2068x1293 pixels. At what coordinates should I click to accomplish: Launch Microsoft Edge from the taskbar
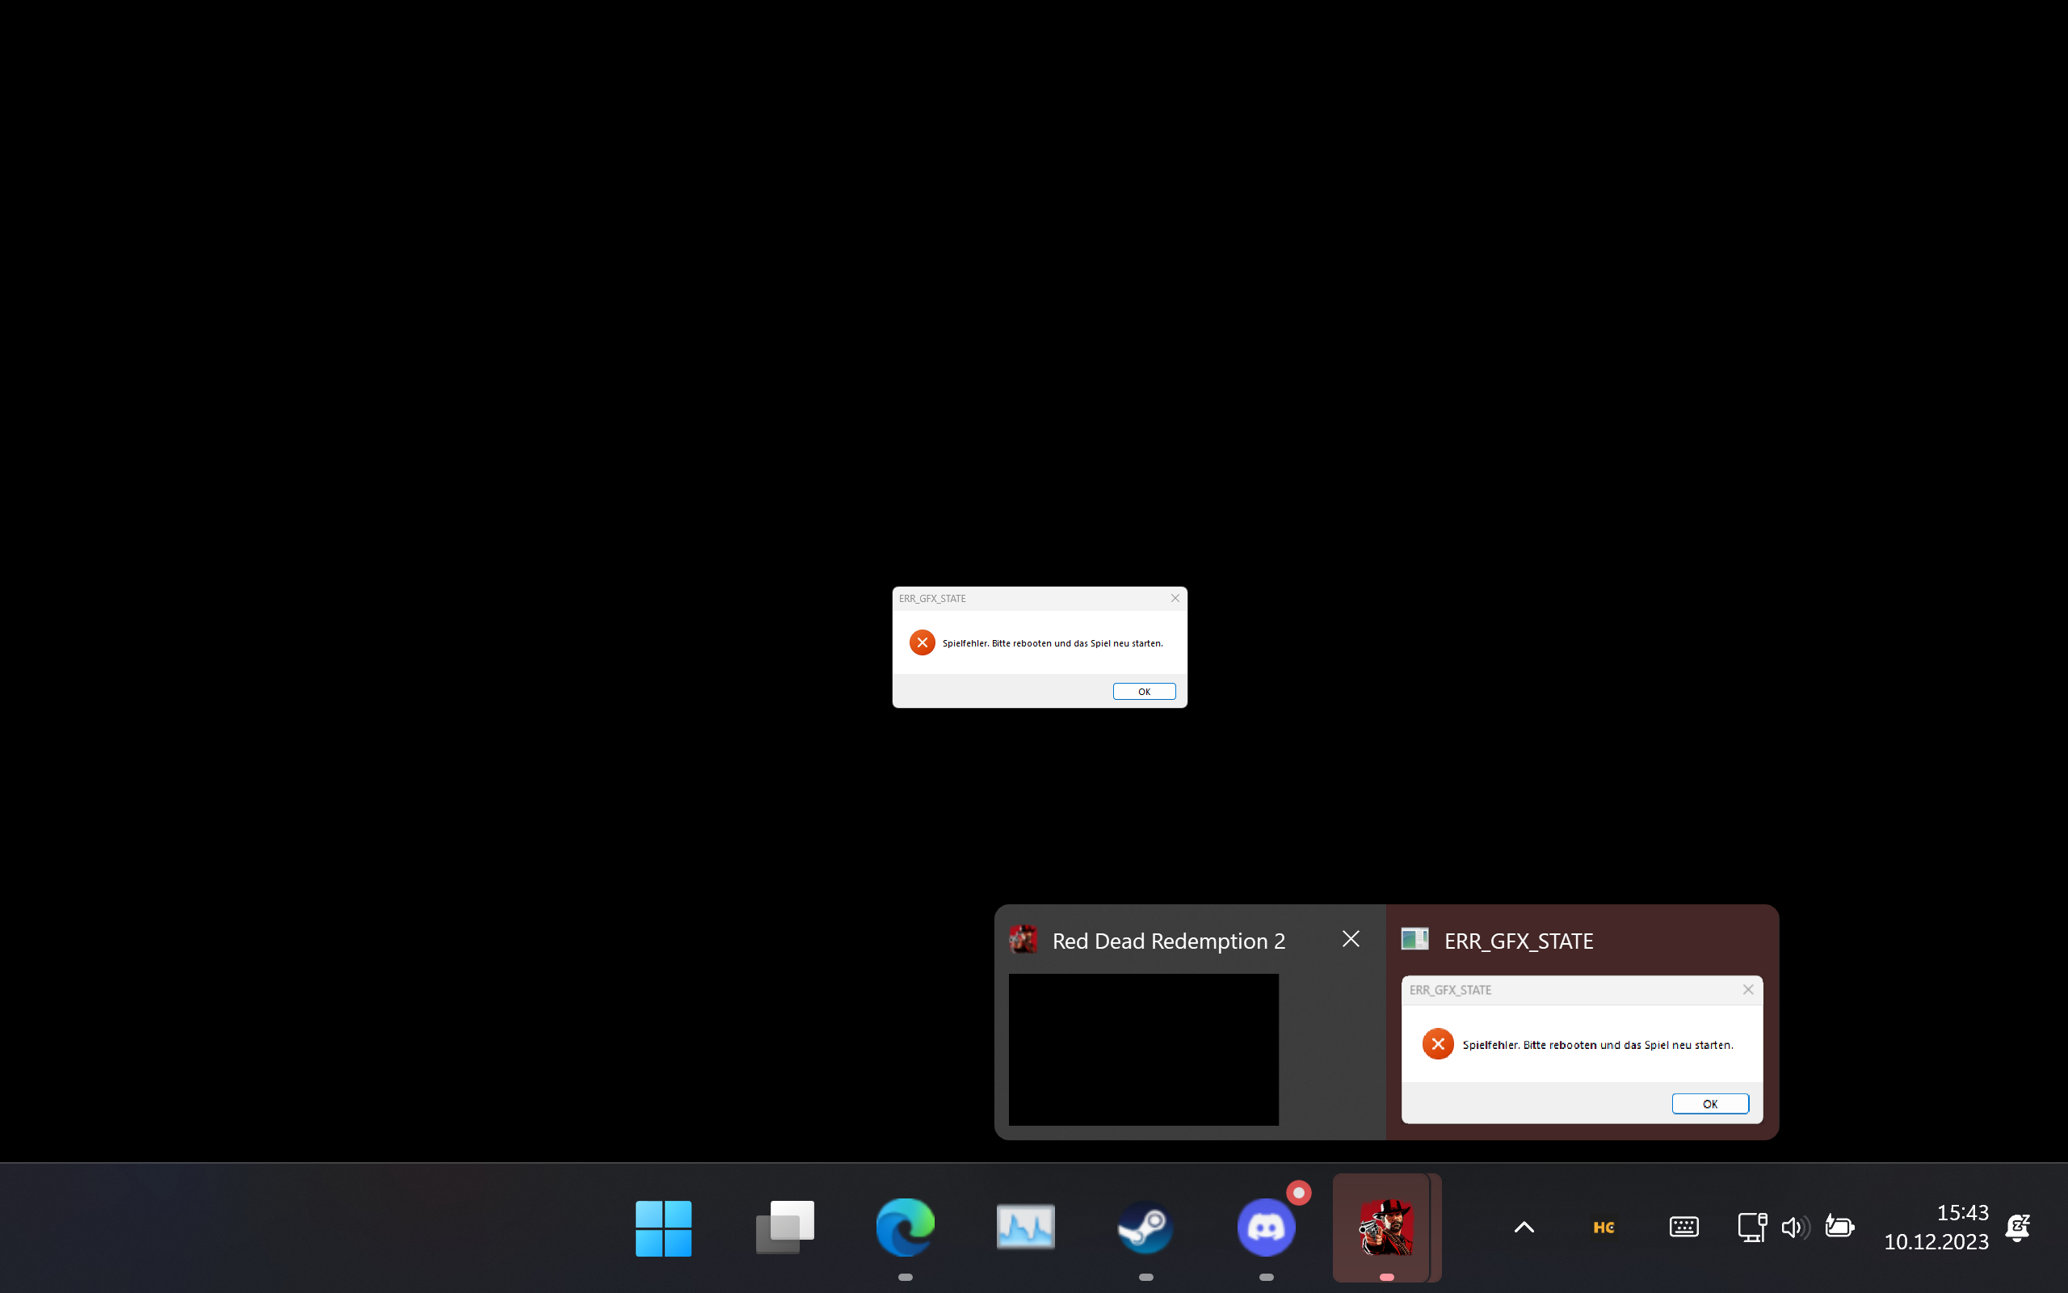(x=904, y=1226)
